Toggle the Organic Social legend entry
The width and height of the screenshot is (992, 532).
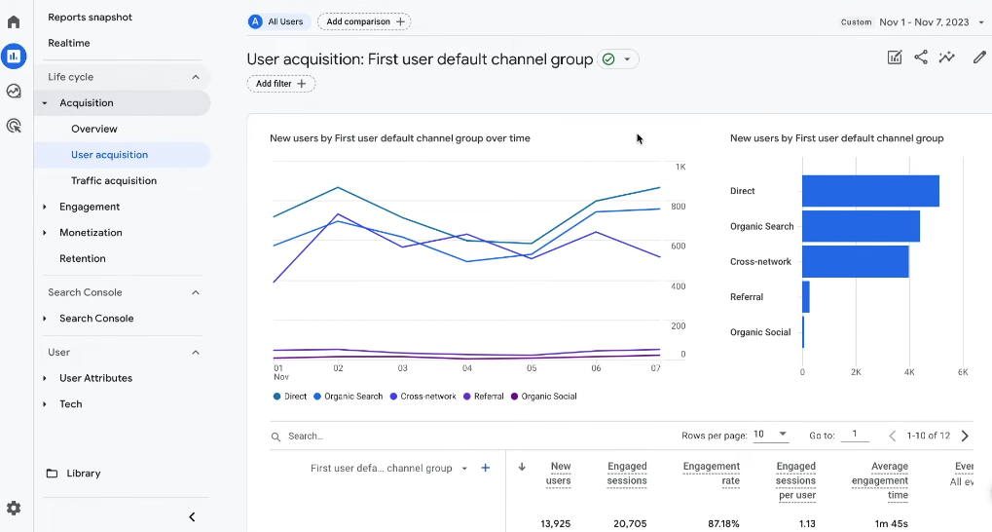tap(543, 397)
